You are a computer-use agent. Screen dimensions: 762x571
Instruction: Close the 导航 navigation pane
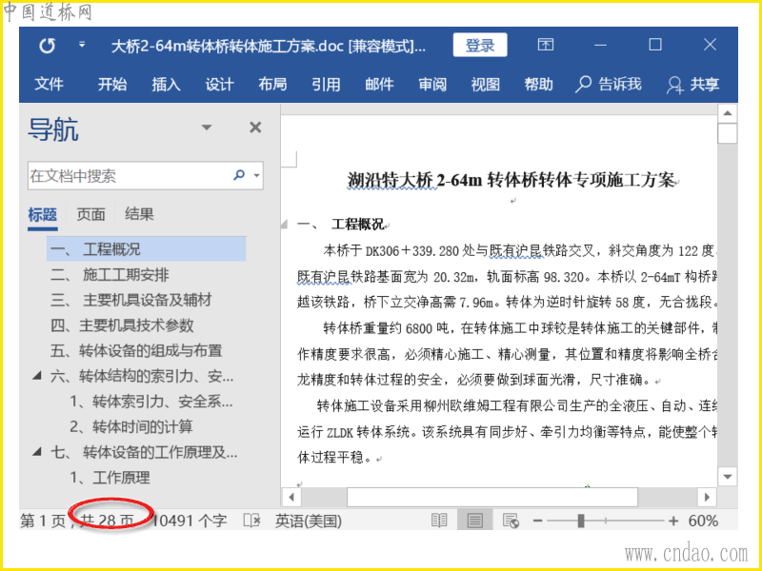255,128
